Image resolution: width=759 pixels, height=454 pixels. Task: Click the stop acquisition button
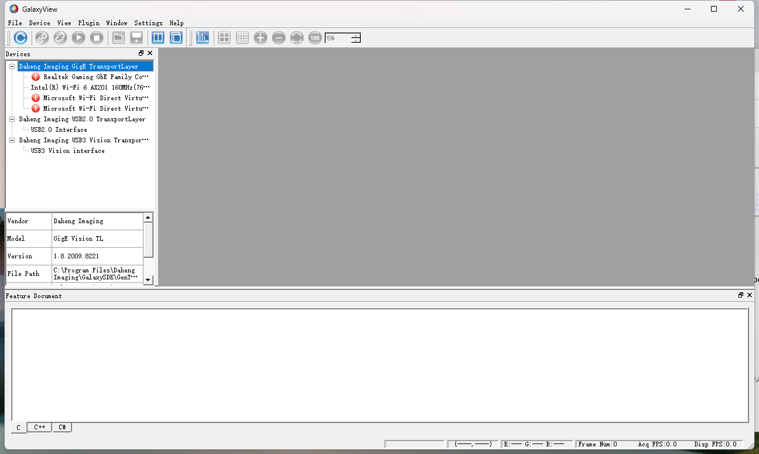click(97, 37)
